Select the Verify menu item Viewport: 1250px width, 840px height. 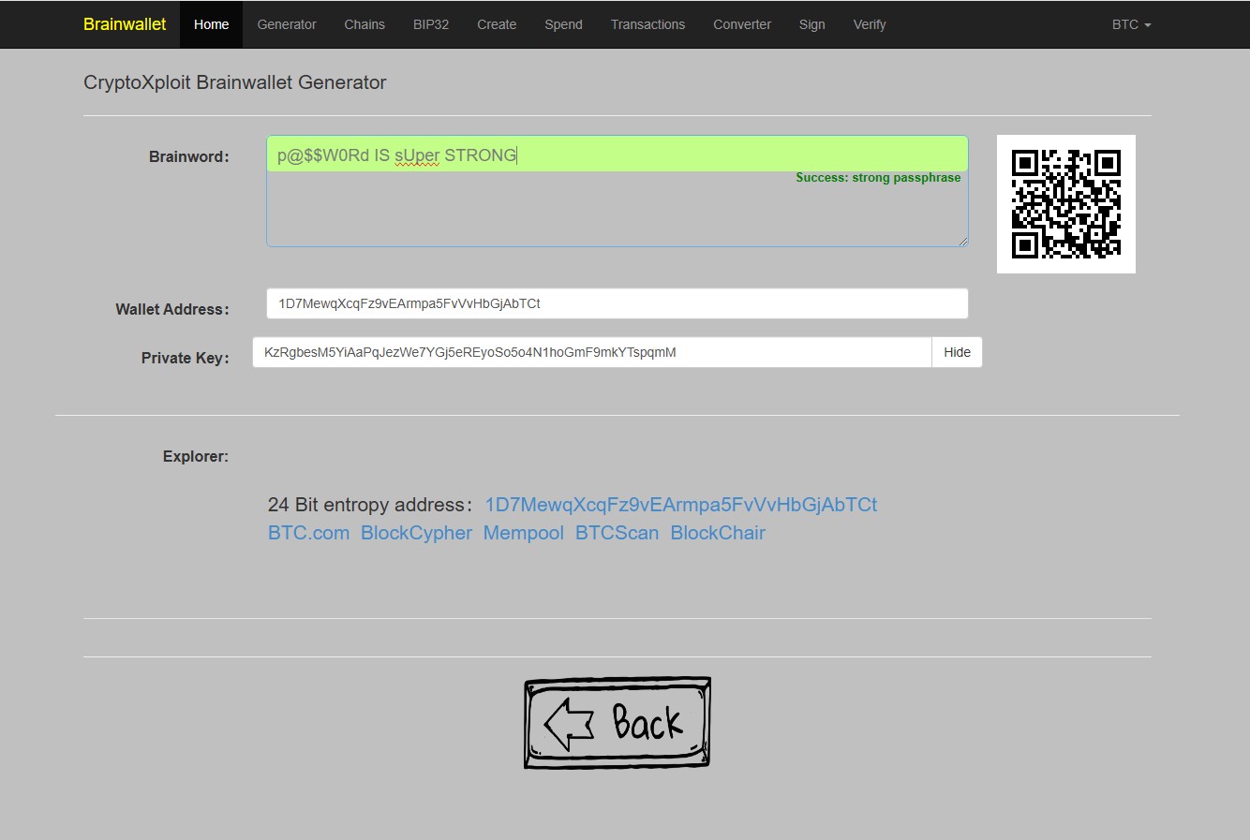click(x=869, y=24)
